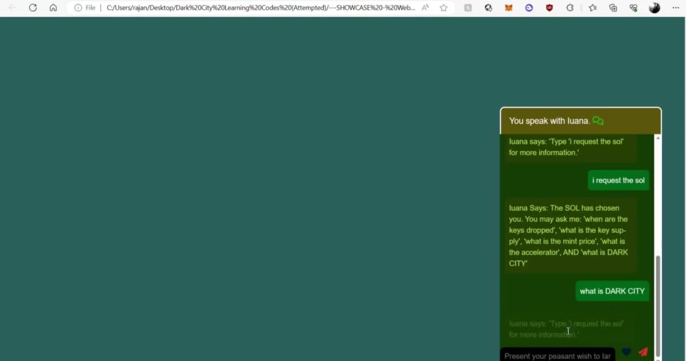Click the 'what is DARK CITY' sent message
The height and width of the screenshot is (361, 686).
click(612, 291)
